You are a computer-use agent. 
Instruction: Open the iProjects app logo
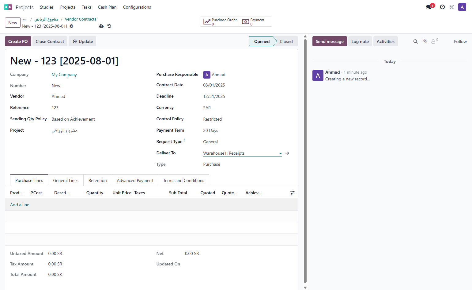pyautogui.click(x=8, y=7)
